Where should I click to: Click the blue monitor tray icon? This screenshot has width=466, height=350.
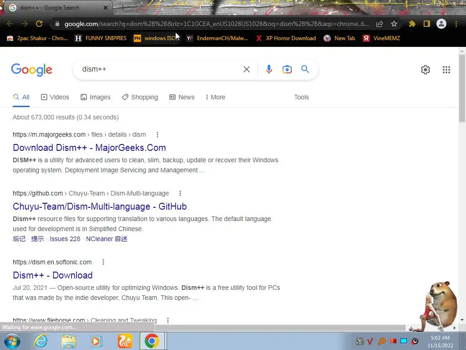404,341
